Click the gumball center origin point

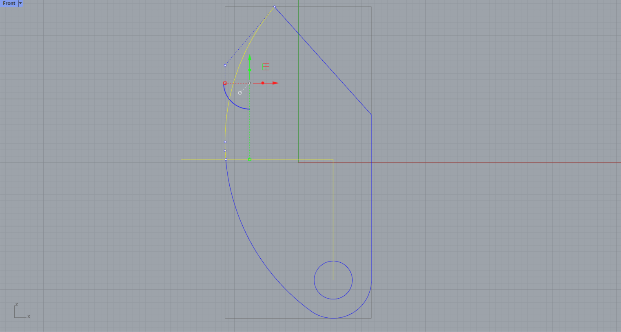(250, 83)
